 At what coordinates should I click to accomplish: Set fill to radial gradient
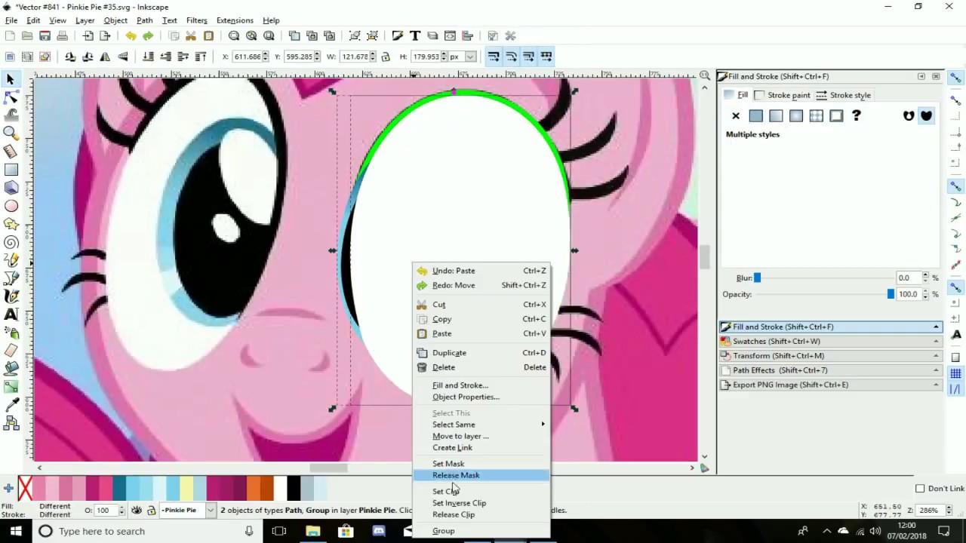[x=796, y=115]
